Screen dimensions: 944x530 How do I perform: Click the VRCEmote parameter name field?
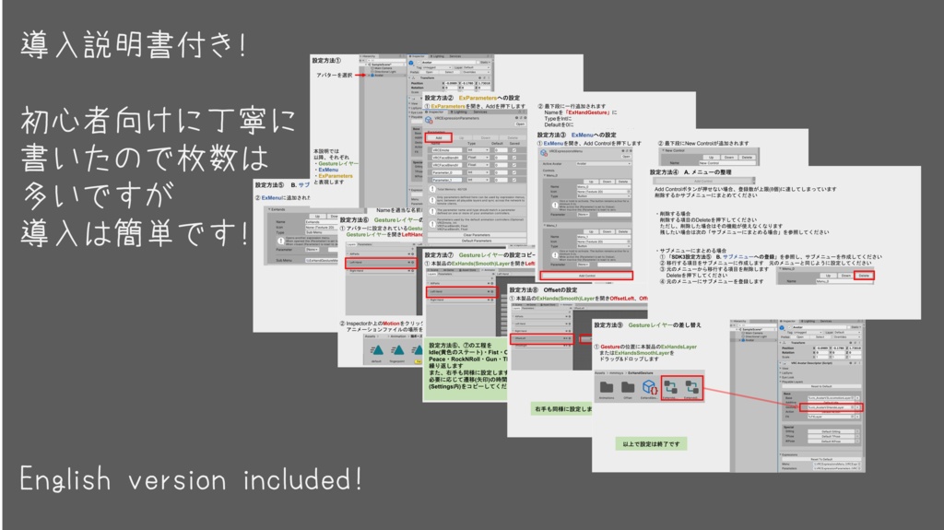[447, 150]
